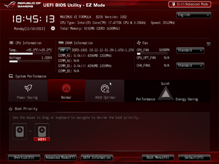Click the Normal mode gauge icon
Screen dimensions: 219x164
[x=66, y=88]
